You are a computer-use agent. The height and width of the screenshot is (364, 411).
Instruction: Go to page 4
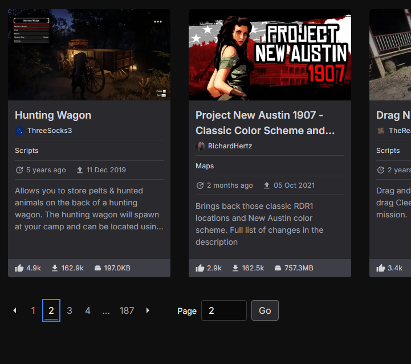[88, 311]
